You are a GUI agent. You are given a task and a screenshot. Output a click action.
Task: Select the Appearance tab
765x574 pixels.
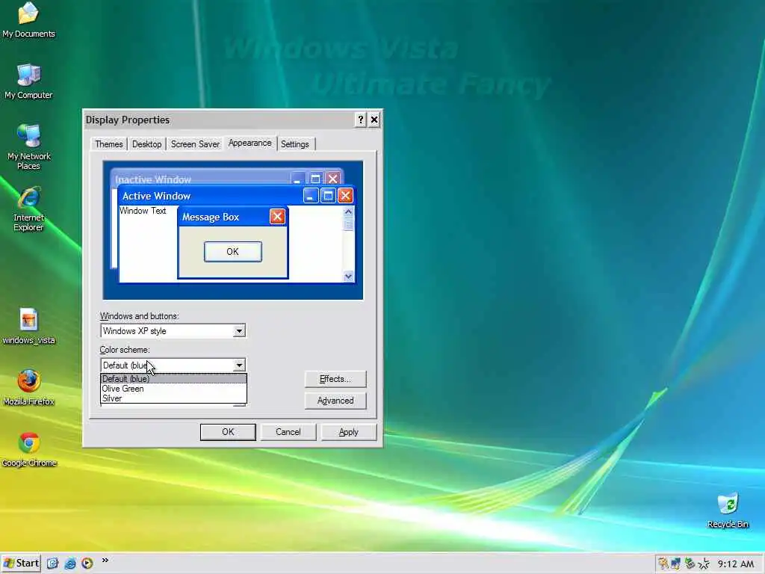tap(250, 143)
